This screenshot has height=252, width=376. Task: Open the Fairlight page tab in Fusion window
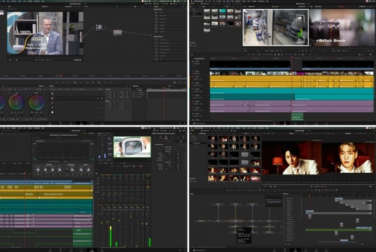316,250
